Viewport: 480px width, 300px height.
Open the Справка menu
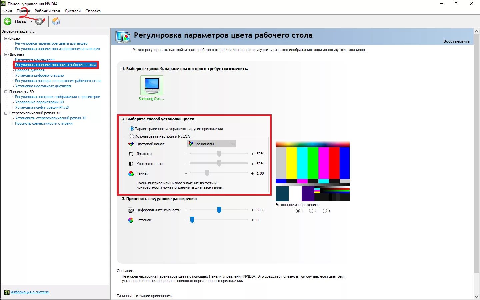93,11
